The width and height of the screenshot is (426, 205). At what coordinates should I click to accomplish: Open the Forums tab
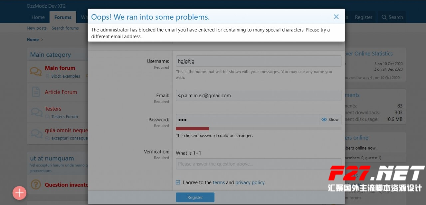pos(63,17)
